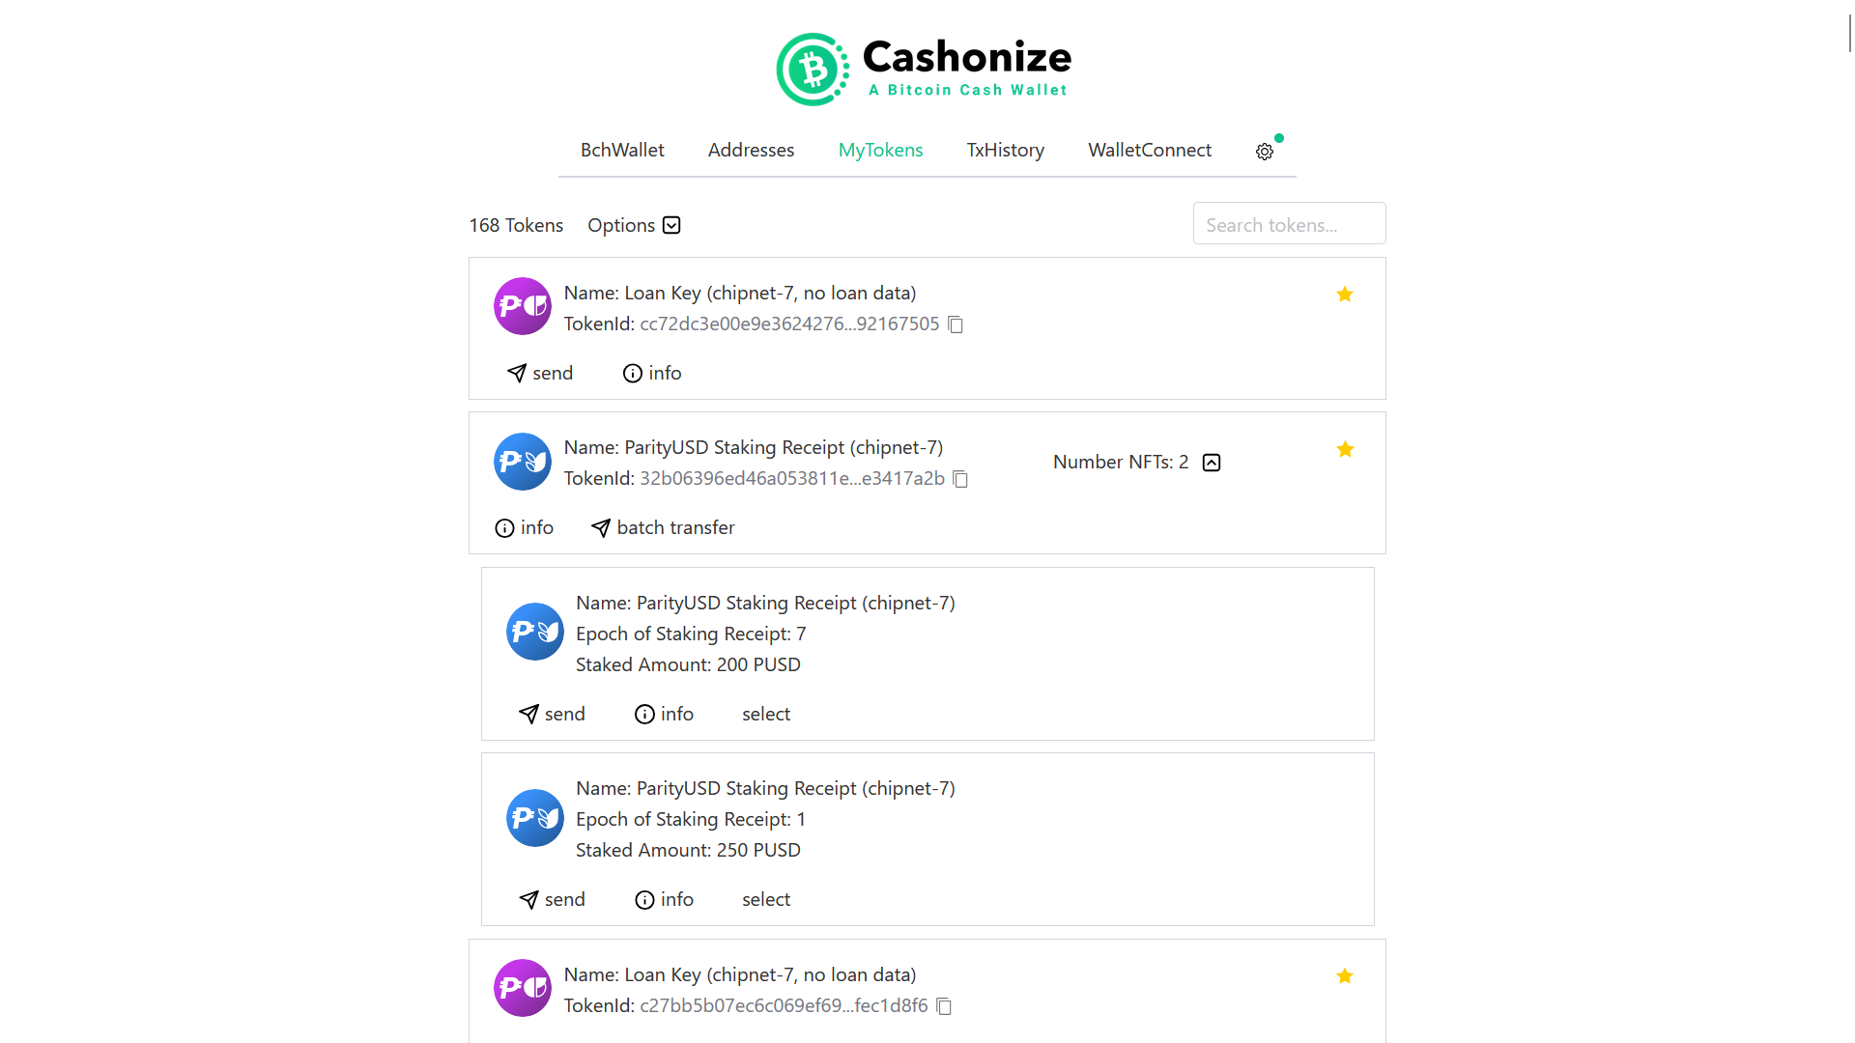Copy the ParityUSD Staking Receipt token ID
1855x1043 pixels.
[x=960, y=479]
